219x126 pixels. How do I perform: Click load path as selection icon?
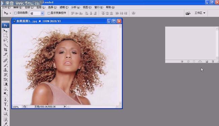(194, 61)
